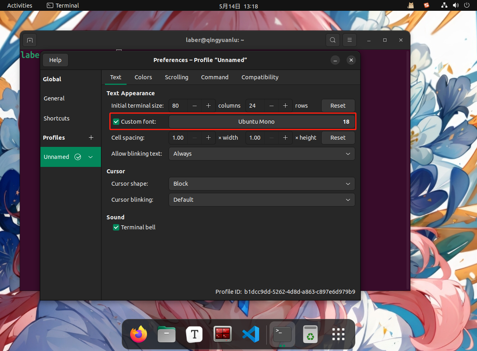This screenshot has height=351, width=477.
Task: Click the Help button
Action: pos(55,60)
